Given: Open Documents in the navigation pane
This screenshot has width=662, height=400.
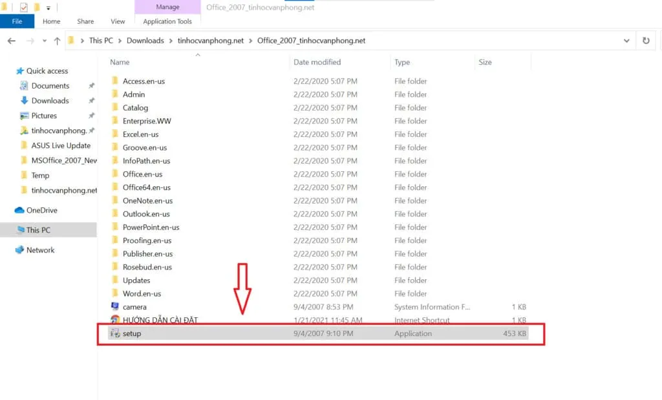Looking at the screenshot, I should [50, 86].
